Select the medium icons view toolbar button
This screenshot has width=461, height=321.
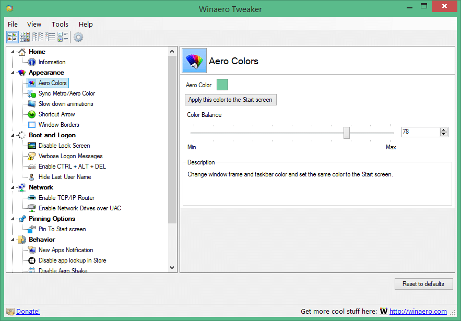click(x=25, y=37)
